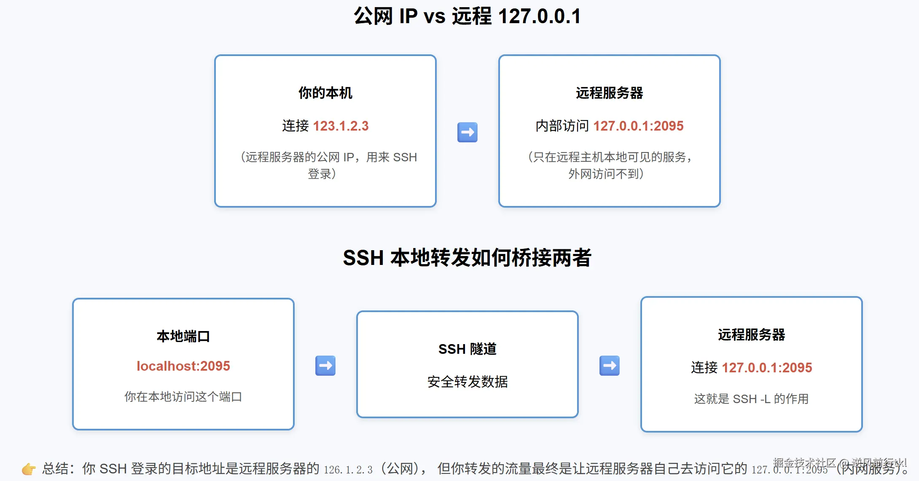The image size is (919, 481).
Task: Click red 127.0.0.1:2095 after 内部访问
Action: (x=638, y=126)
